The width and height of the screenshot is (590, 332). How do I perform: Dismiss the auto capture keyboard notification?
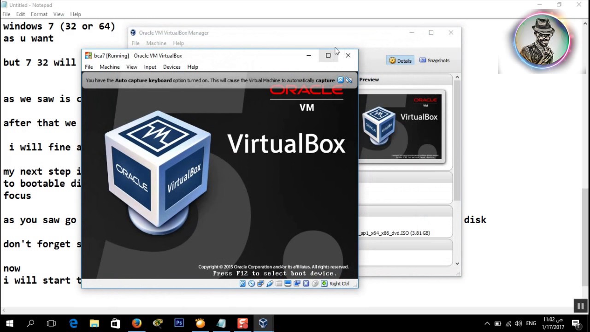(341, 80)
